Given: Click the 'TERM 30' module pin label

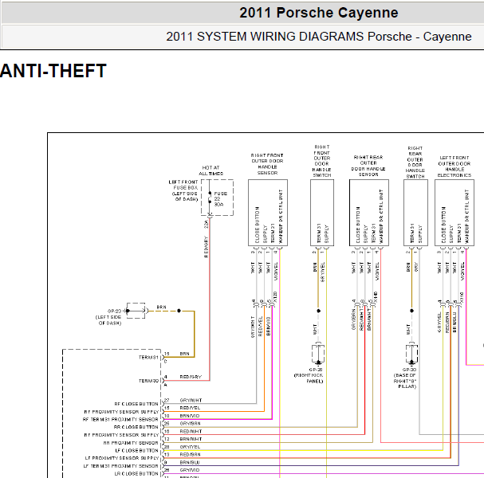Looking at the screenshot, I should click(x=148, y=381).
